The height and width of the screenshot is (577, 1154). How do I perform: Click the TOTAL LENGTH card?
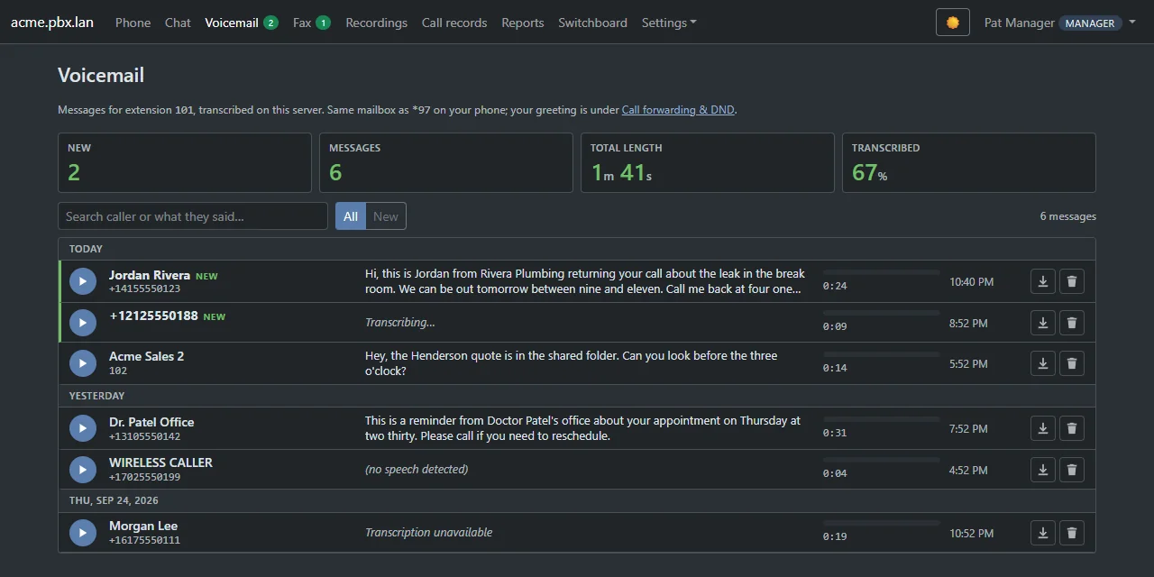point(708,163)
